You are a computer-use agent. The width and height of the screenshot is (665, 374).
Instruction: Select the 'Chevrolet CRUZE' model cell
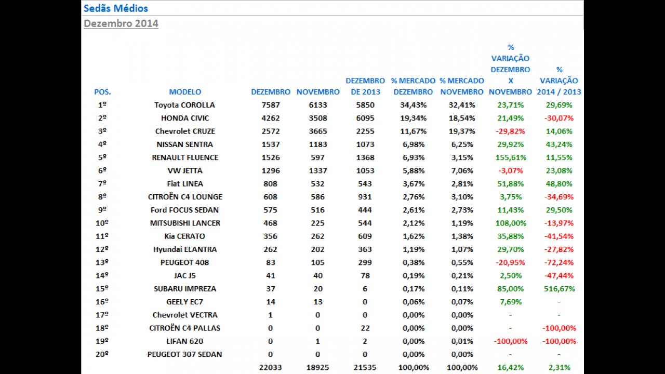[x=185, y=131]
